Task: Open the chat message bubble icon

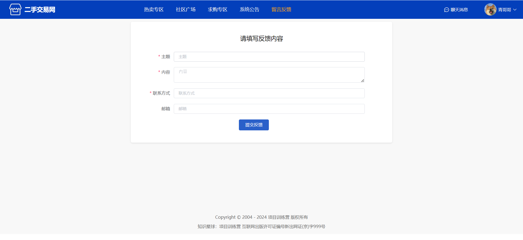Action: tap(446, 10)
